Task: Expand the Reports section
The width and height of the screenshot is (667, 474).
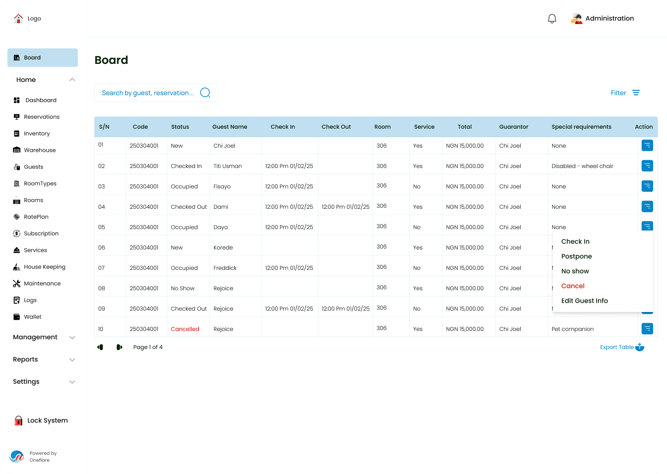Action: click(x=44, y=359)
